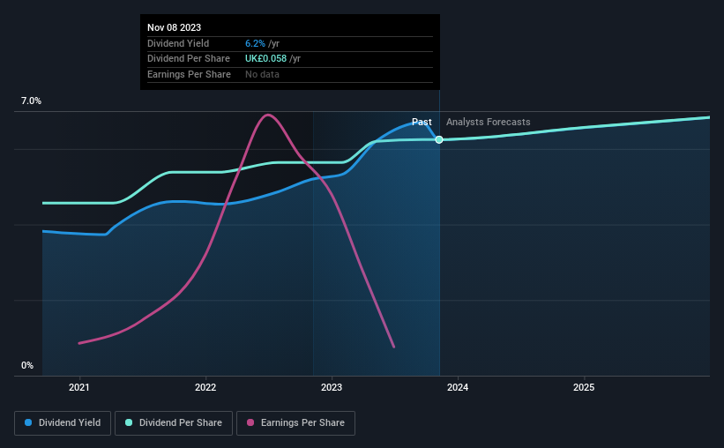Click the 2025 axis label
The width and height of the screenshot is (724, 448).
[x=584, y=387]
